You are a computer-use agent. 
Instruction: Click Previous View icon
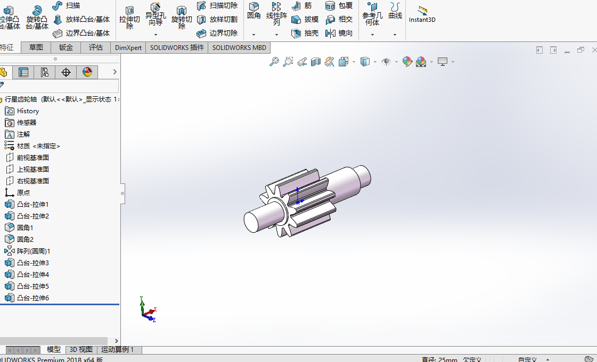click(x=302, y=62)
